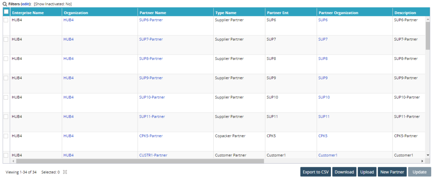Click the Partner Organization column header
This screenshot has width=434, height=178.
coord(338,13)
